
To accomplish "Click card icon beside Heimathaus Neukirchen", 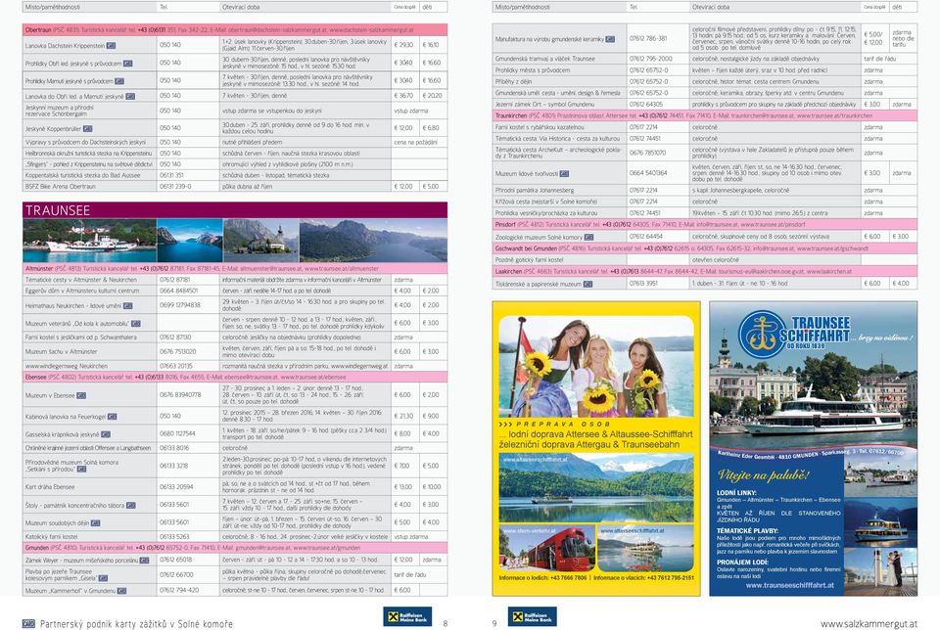I will (x=127, y=305).
